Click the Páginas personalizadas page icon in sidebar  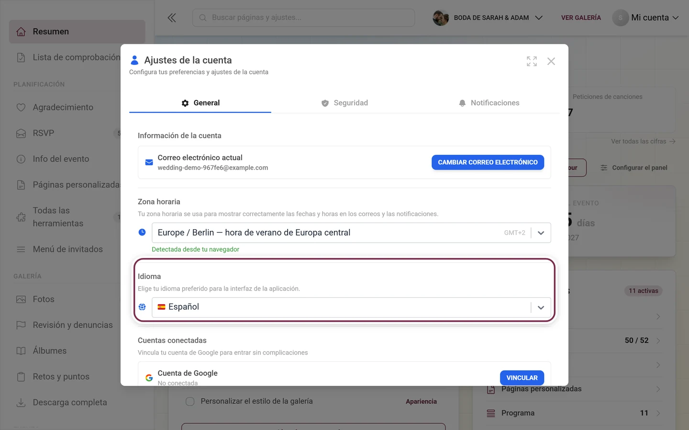click(21, 185)
